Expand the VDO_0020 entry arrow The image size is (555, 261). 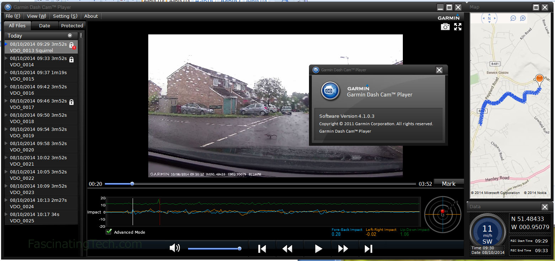[x=6, y=143]
